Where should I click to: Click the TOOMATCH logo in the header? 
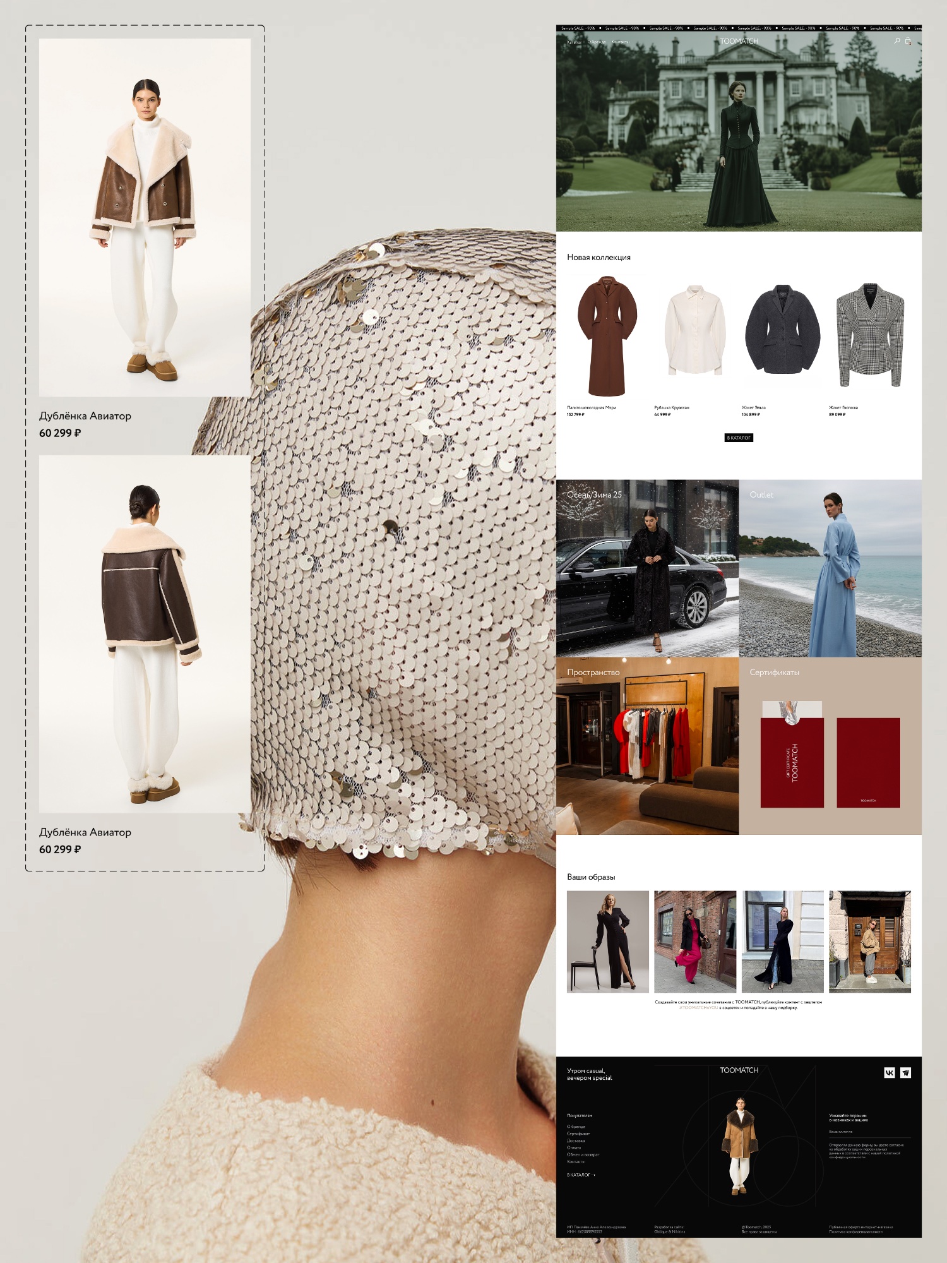739,41
